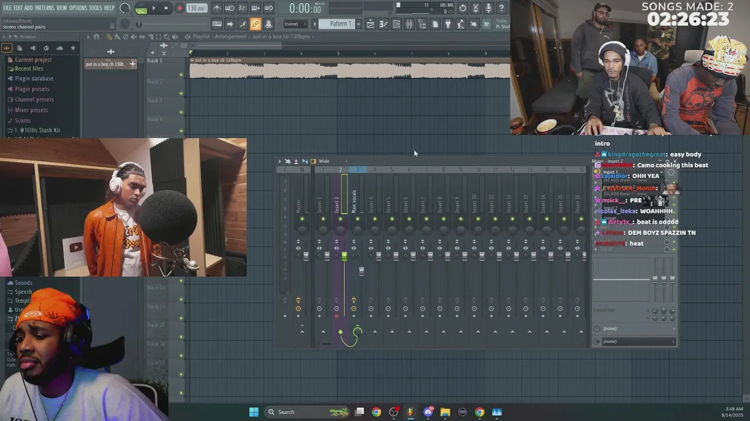Select the playlist mute tool

pos(134,37)
